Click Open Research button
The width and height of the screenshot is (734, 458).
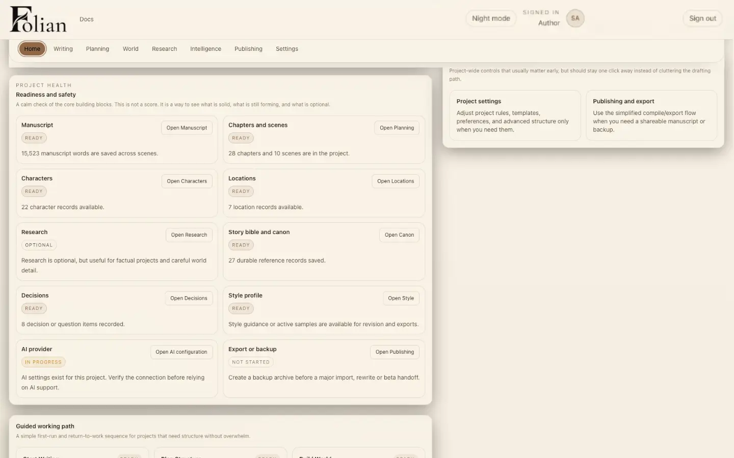pos(189,235)
